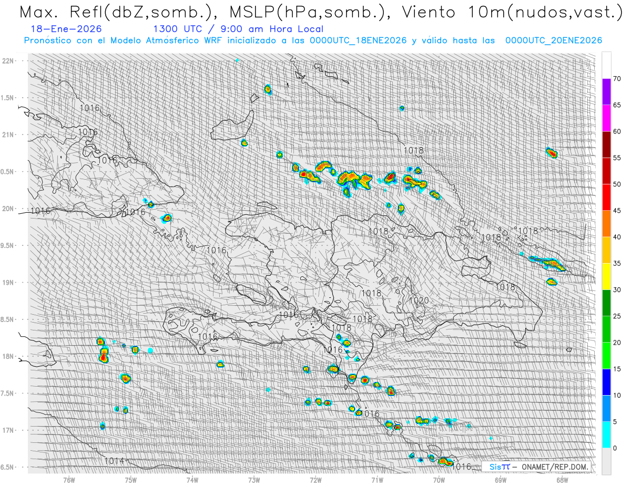Click the '1020' pressure contour label
The width and height of the screenshot is (631, 487).
pyautogui.click(x=419, y=301)
